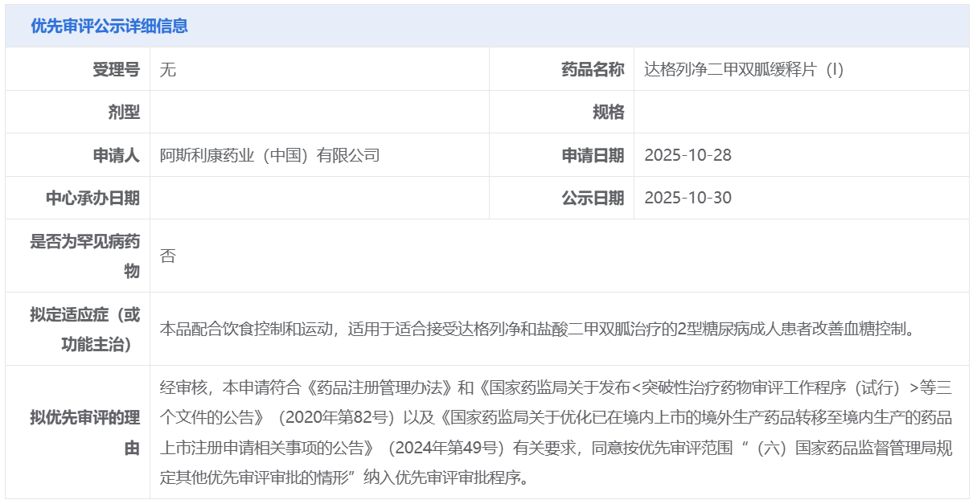Click the 拟定适应症（或功能主治）label
977x504 pixels.
click(85, 329)
